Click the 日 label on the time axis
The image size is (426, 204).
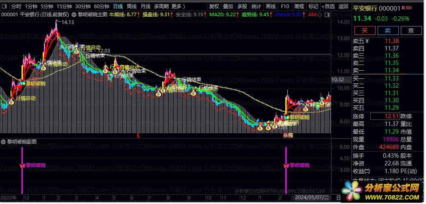[339, 197]
